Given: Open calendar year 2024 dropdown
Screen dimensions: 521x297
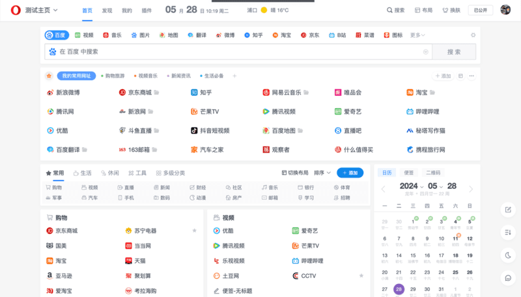Looking at the screenshot, I should [412, 186].
